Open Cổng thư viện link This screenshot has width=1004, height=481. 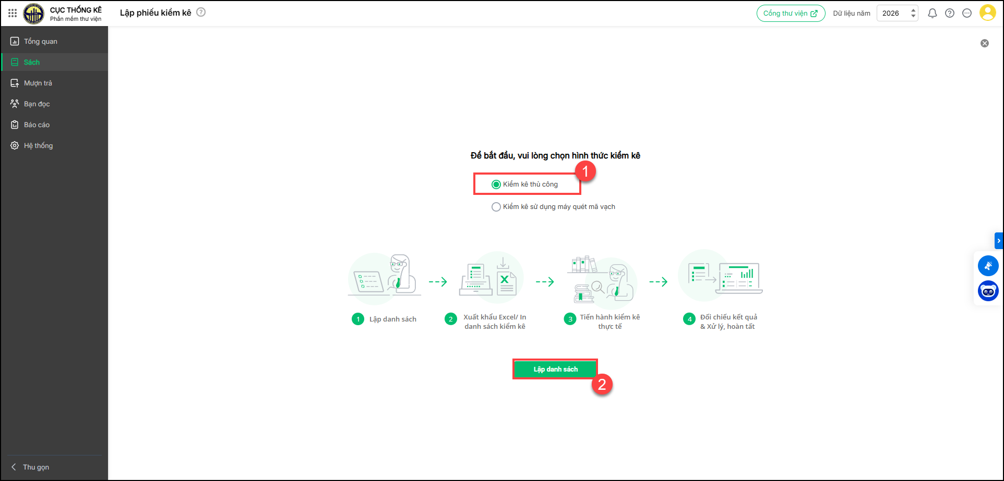point(791,14)
